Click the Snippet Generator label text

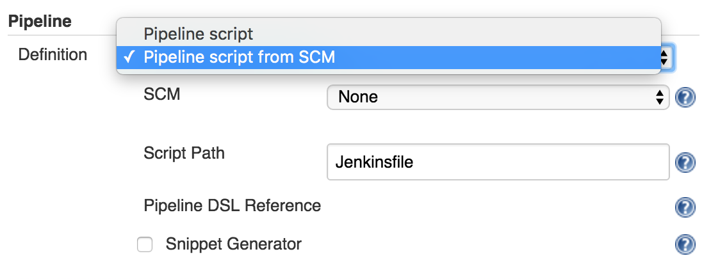(233, 244)
